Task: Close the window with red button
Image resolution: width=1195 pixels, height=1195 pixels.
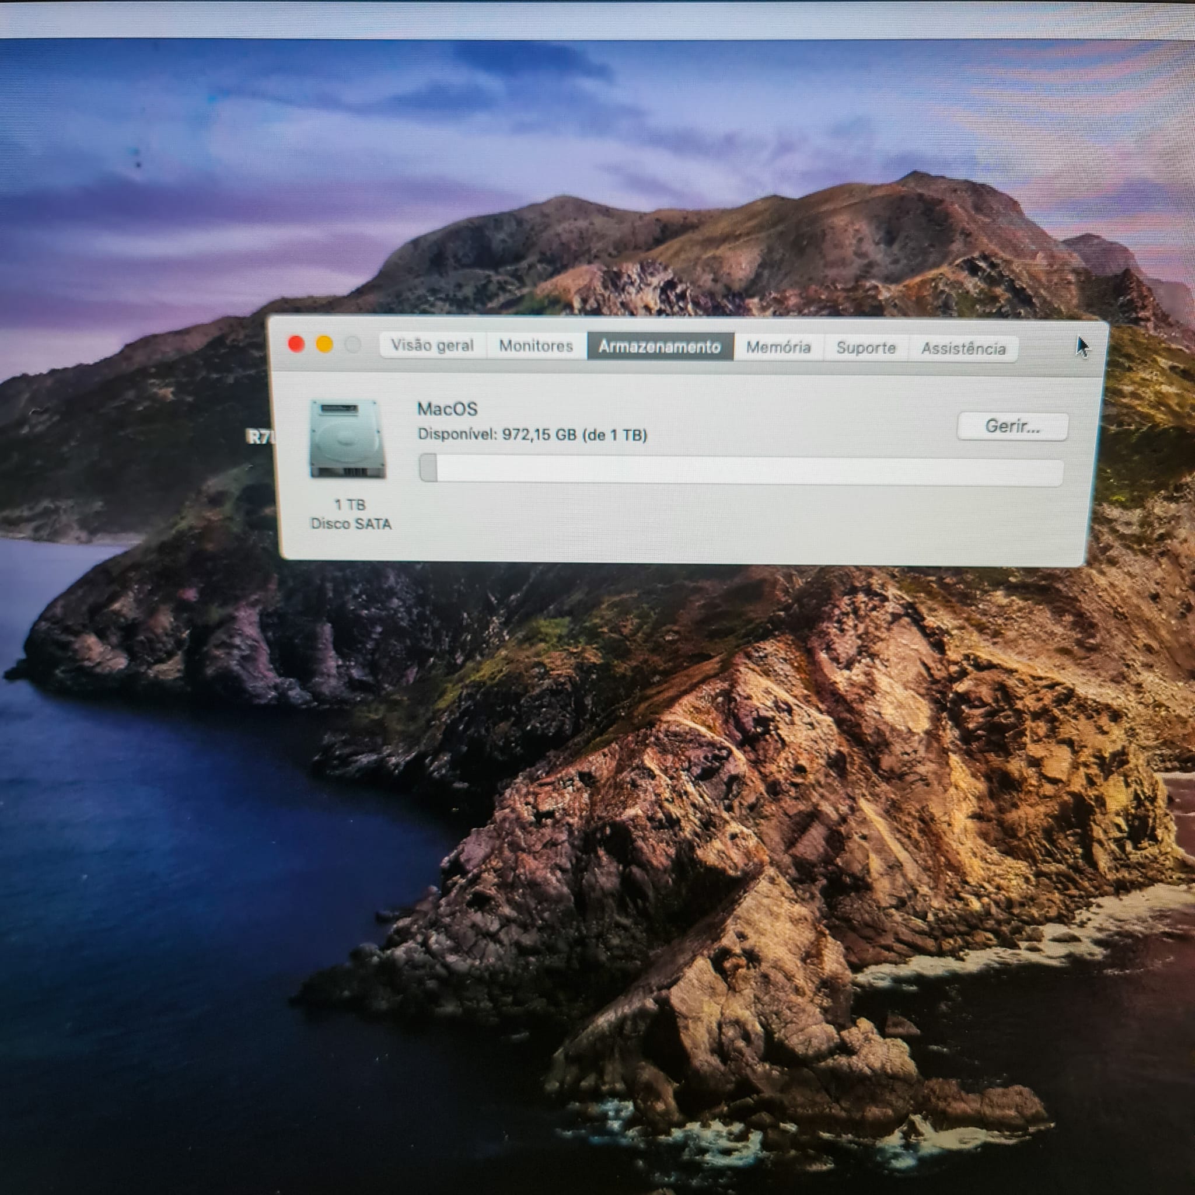Action: (296, 344)
